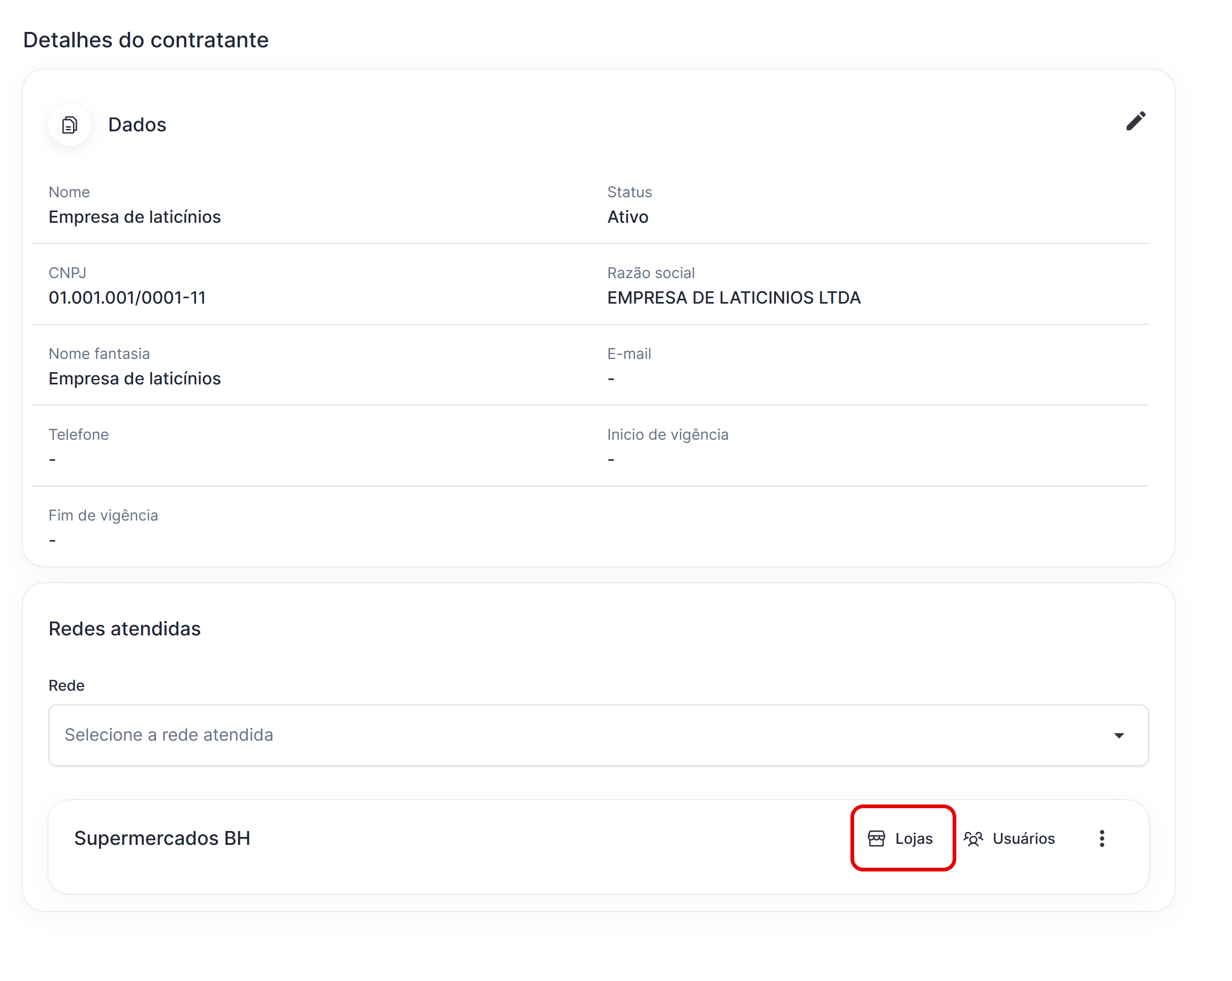Open the three-dot menu for Supermercados BH
The image size is (1232, 981).
[1102, 839]
